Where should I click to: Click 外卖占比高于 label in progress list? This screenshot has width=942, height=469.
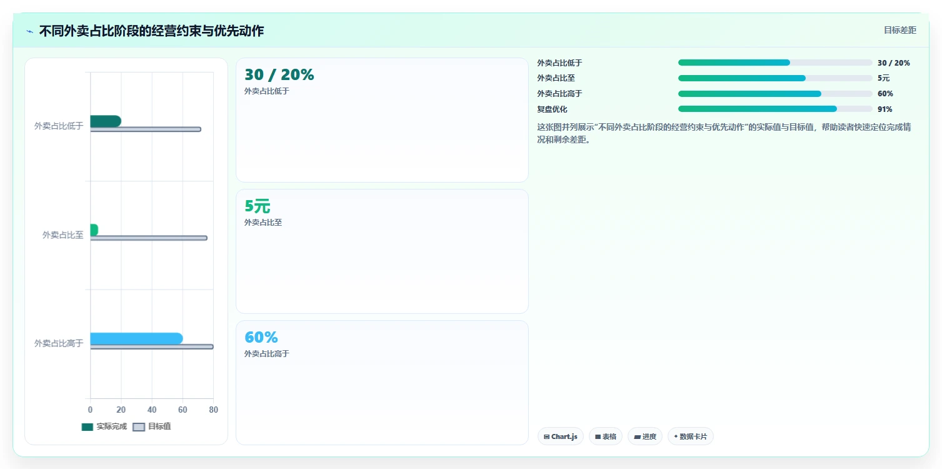(x=559, y=94)
